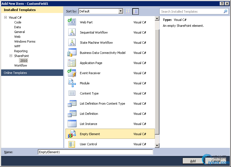The image size is (231, 167).
Task: Click the template list scroll down arrow
Action: tap(157, 146)
